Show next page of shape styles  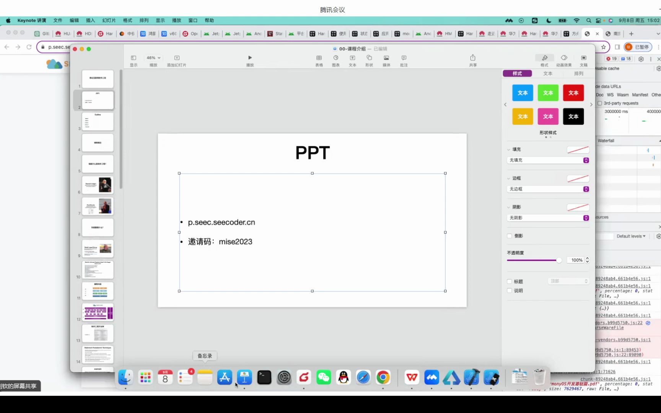click(591, 104)
